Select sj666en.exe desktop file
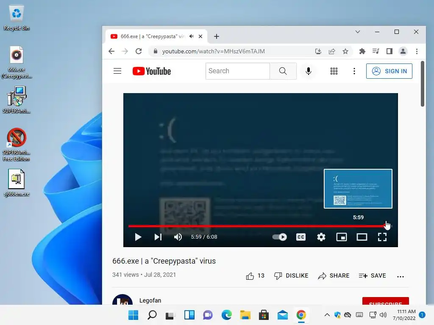The image size is (434, 325). point(17,183)
